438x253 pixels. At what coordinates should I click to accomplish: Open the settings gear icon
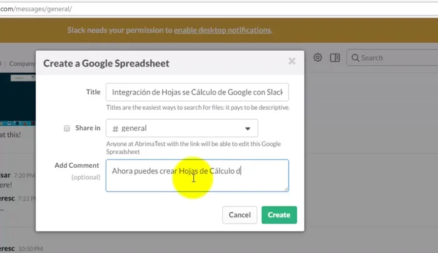pos(318,58)
